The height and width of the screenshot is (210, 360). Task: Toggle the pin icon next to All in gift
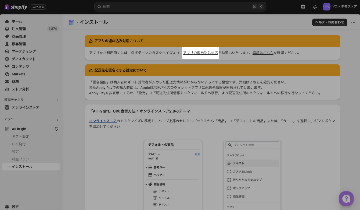(x=56, y=129)
